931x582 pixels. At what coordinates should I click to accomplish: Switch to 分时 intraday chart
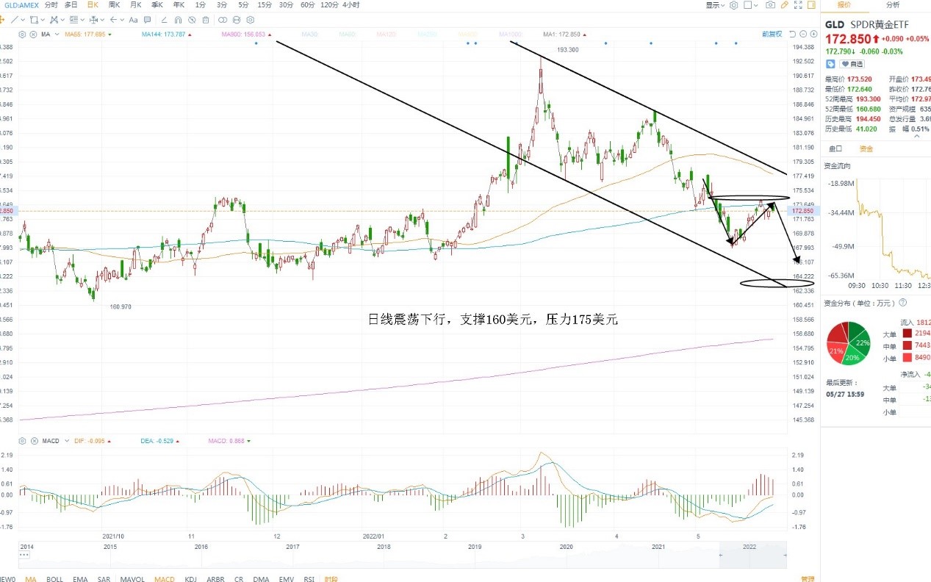[x=51, y=4]
